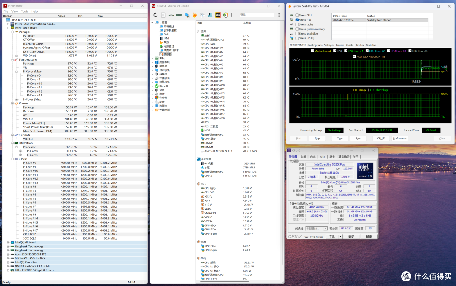Click the 数据库 database icon in AIDA64 tree
The height and width of the screenshot is (286, 456).
[157, 106]
